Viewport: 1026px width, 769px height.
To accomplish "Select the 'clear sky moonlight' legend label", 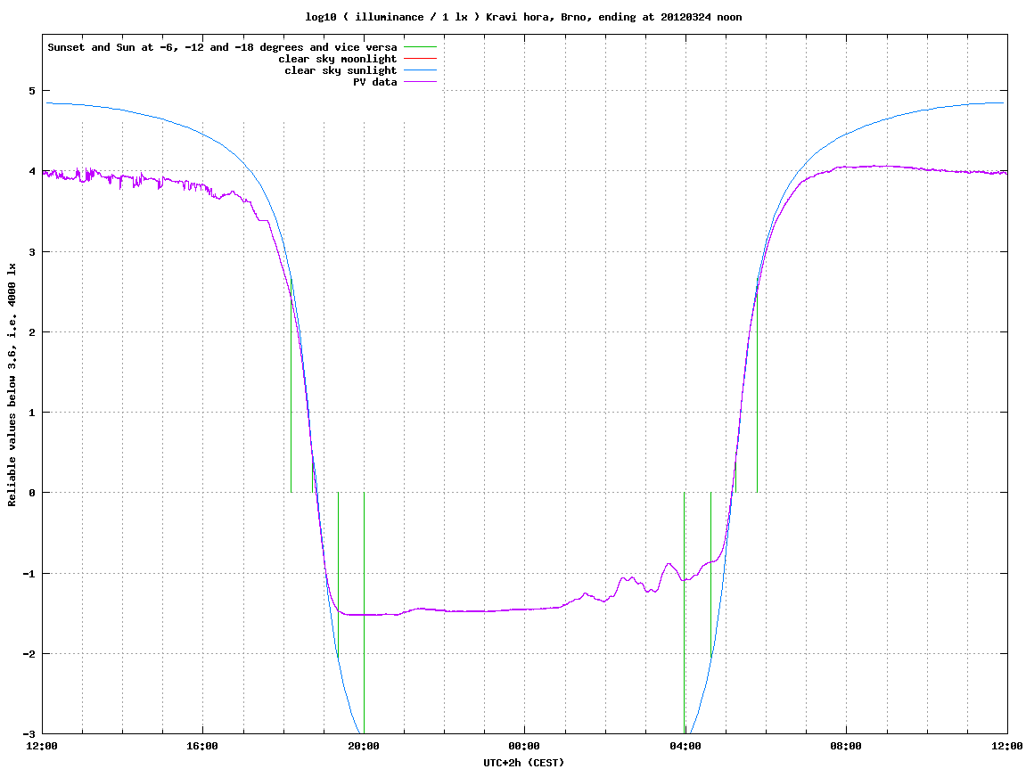I will [338, 59].
